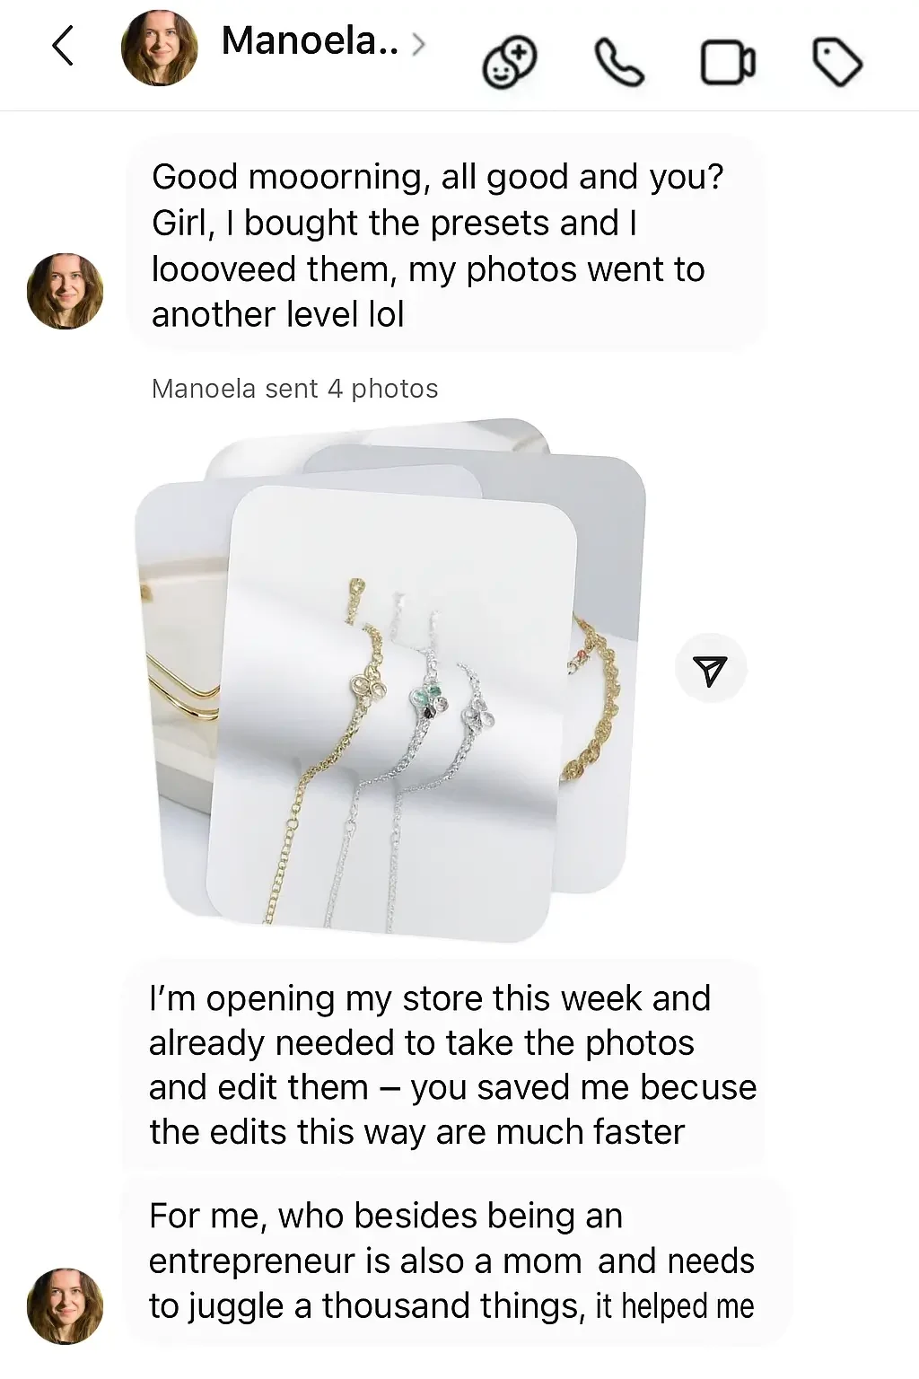The width and height of the screenshot is (919, 1379).
Task: Select the 'Good mooorning' message bubble
Action: coord(446,245)
